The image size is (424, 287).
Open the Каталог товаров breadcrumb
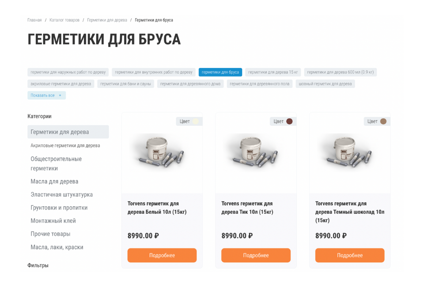pos(64,20)
